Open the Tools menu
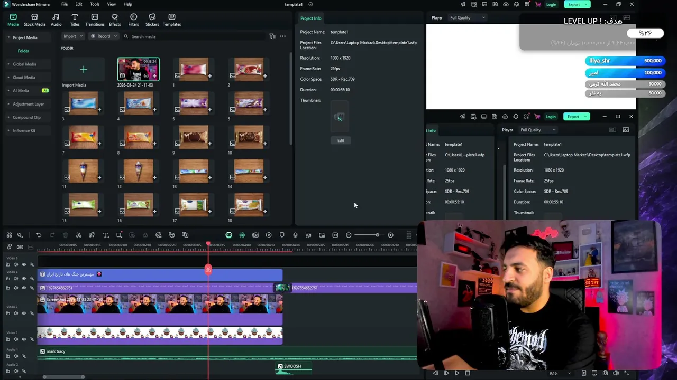 point(95,4)
